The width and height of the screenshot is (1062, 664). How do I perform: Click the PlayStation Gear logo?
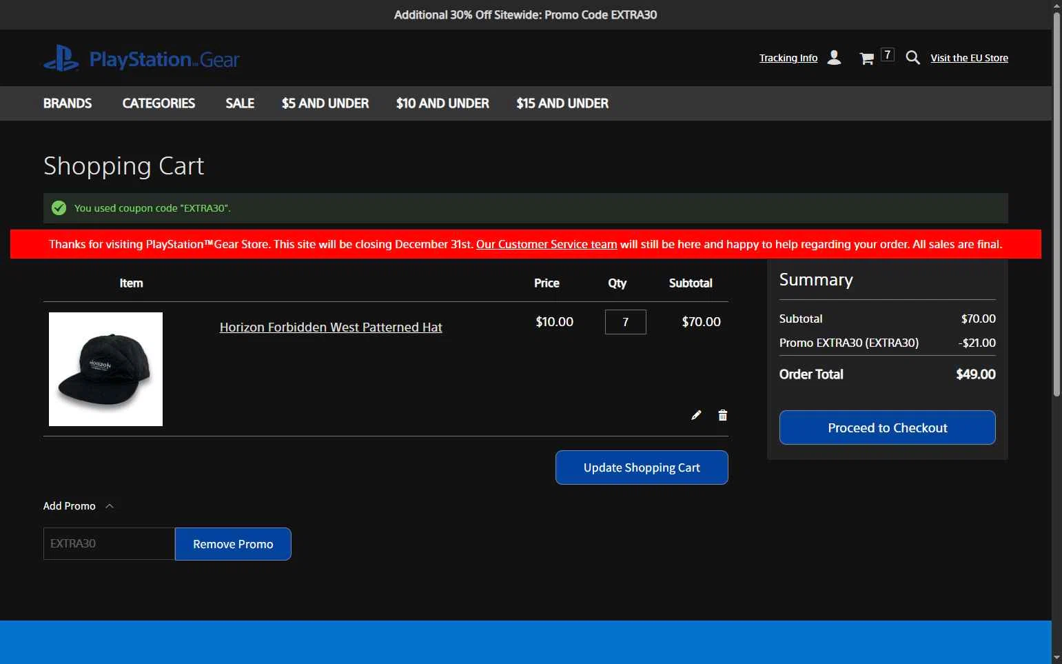pos(141,59)
